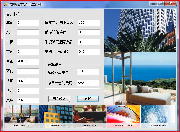Click the 每年空调制冷天数 field with 150
The image size is (180, 132).
89,23
